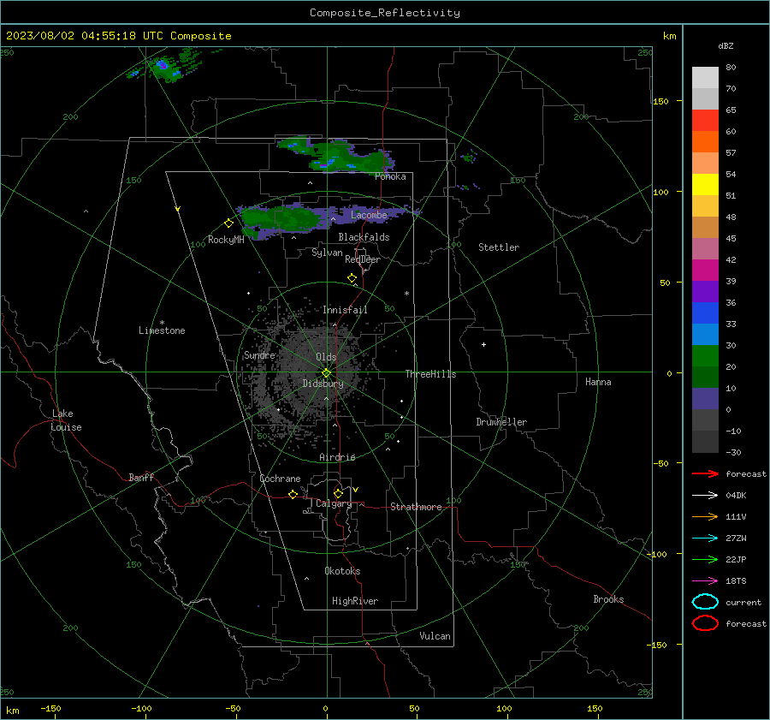This screenshot has width=770, height=720.
Task: Click the magenta 18TS arrow icon
Action: pyautogui.click(x=705, y=581)
